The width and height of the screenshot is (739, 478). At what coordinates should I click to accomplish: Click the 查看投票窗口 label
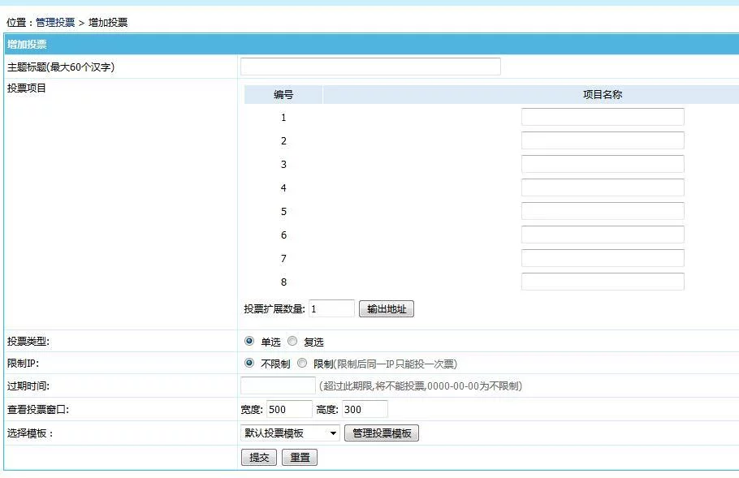[x=38, y=409]
